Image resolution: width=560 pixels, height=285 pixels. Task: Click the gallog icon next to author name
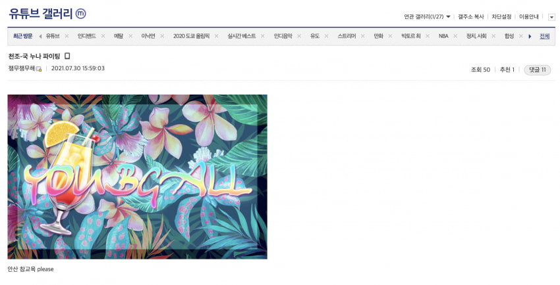[39, 69]
